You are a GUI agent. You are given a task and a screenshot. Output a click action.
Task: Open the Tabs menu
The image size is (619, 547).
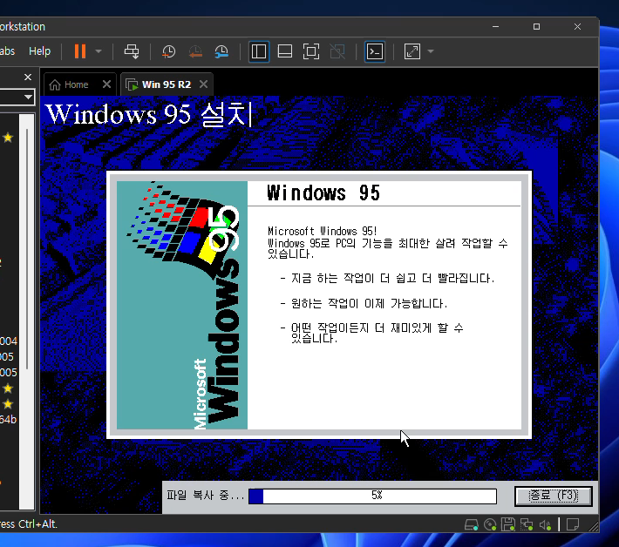[7, 51]
